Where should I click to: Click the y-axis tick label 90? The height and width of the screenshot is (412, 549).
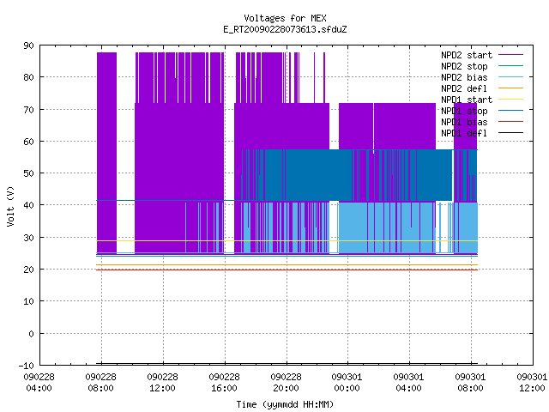click(28, 45)
